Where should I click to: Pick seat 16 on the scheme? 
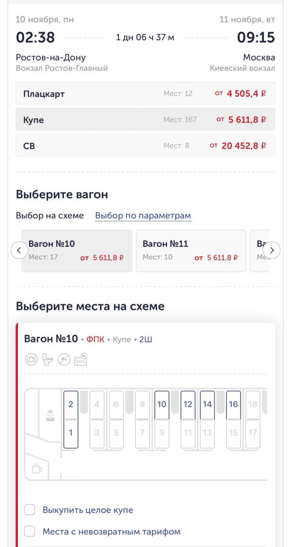coord(233,404)
